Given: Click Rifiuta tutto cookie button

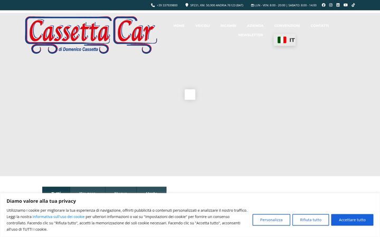Looking at the screenshot, I should click(x=310, y=220).
